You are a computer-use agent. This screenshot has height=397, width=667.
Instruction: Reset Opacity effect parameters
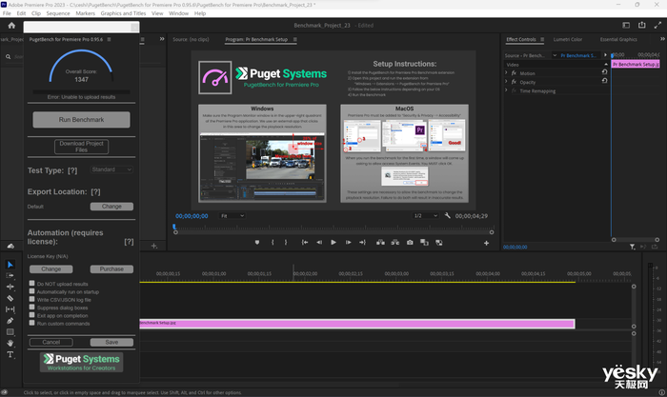tap(604, 80)
